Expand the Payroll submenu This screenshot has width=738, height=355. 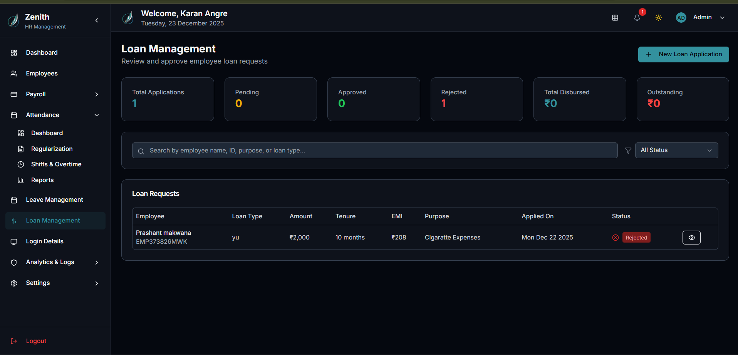pyautogui.click(x=97, y=94)
